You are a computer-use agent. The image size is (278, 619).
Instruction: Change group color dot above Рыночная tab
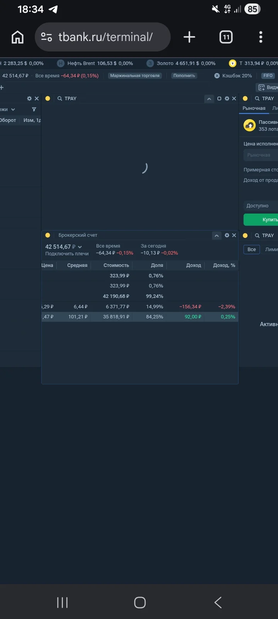click(x=245, y=99)
